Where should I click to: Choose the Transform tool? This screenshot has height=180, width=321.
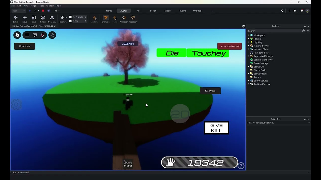click(52, 19)
